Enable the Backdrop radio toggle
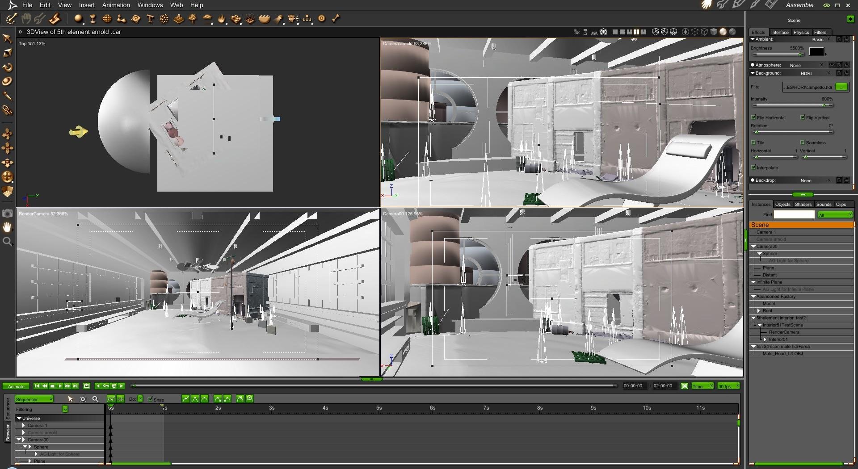 pos(753,180)
